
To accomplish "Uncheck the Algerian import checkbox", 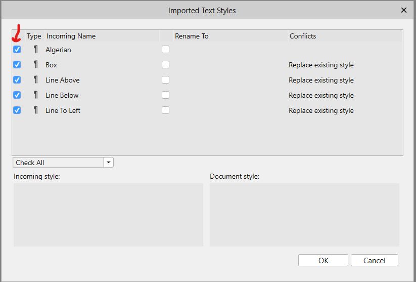I will coord(17,50).
